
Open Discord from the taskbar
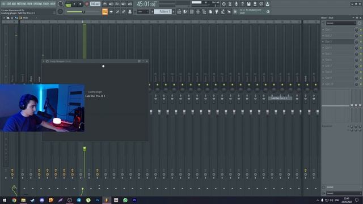[42, 200]
